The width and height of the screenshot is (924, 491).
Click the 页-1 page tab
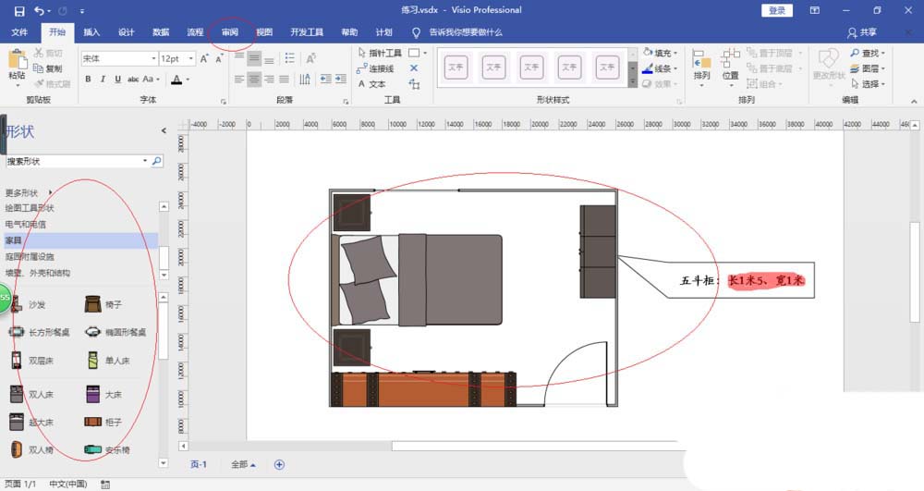(199, 464)
